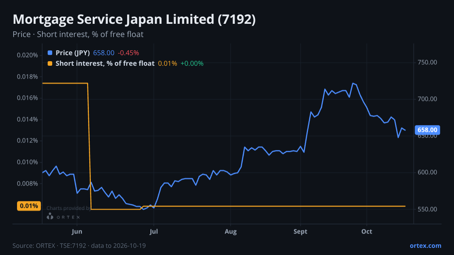Toggle the Price (JPY) legend entry
454x255 pixels.
pyautogui.click(x=93, y=53)
